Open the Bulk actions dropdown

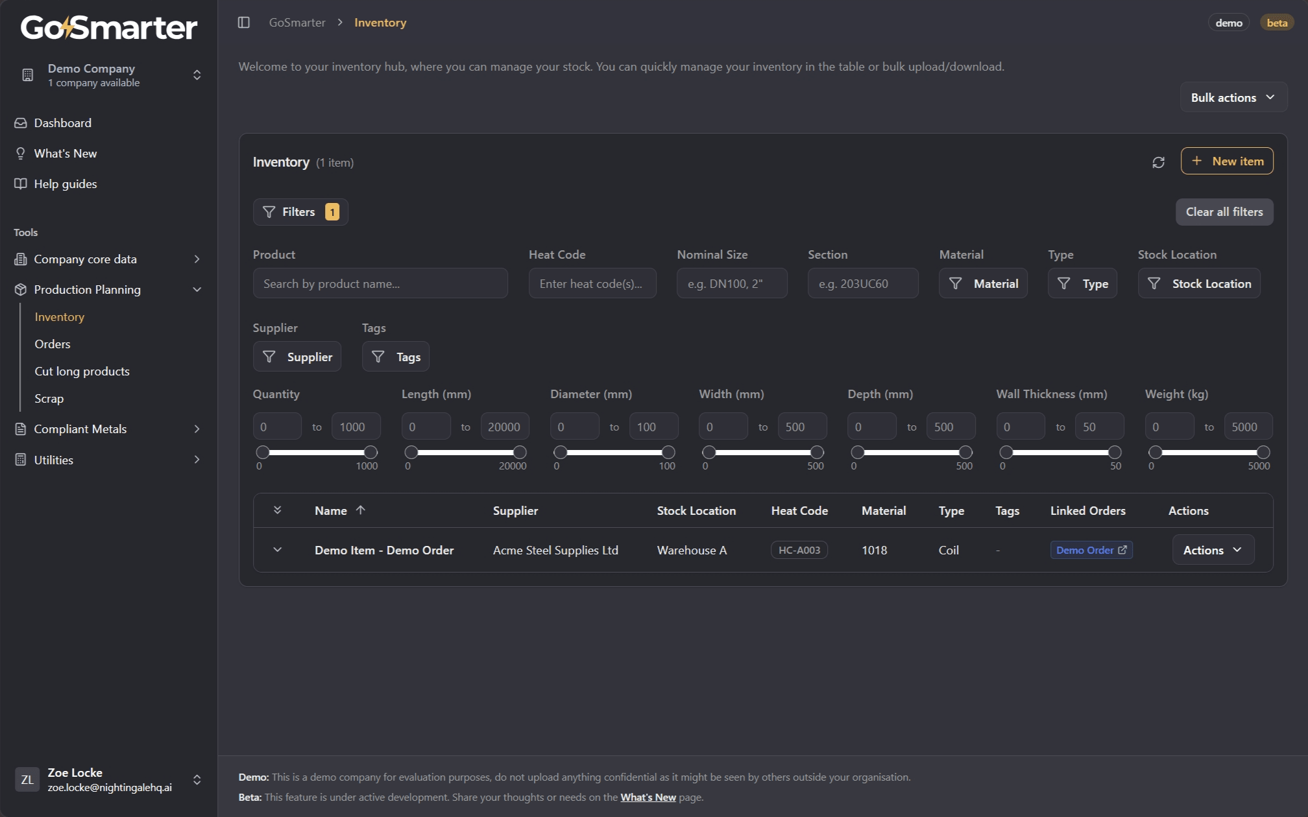(x=1233, y=97)
